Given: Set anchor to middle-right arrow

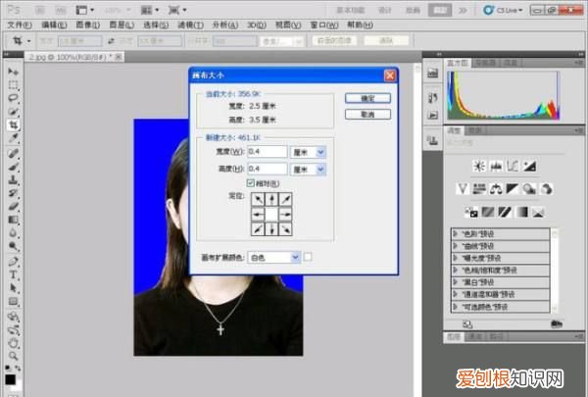Looking at the screenshot, I should pos(286,215).
